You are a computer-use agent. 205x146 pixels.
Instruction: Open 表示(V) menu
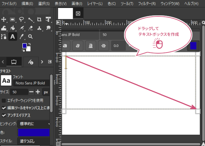coord(61,3)
